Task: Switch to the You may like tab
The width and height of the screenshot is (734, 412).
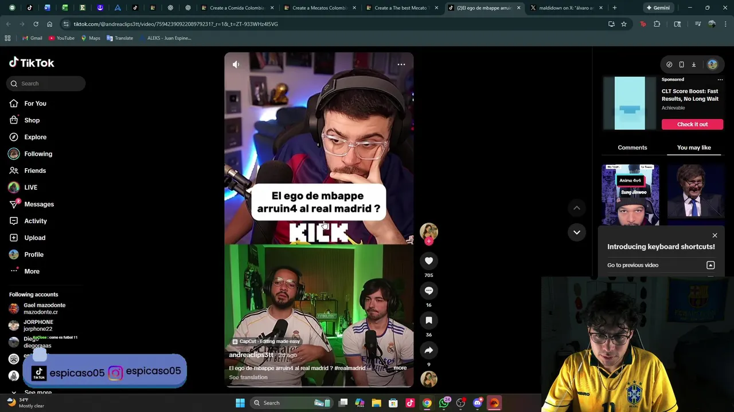Action: point(694,148)
